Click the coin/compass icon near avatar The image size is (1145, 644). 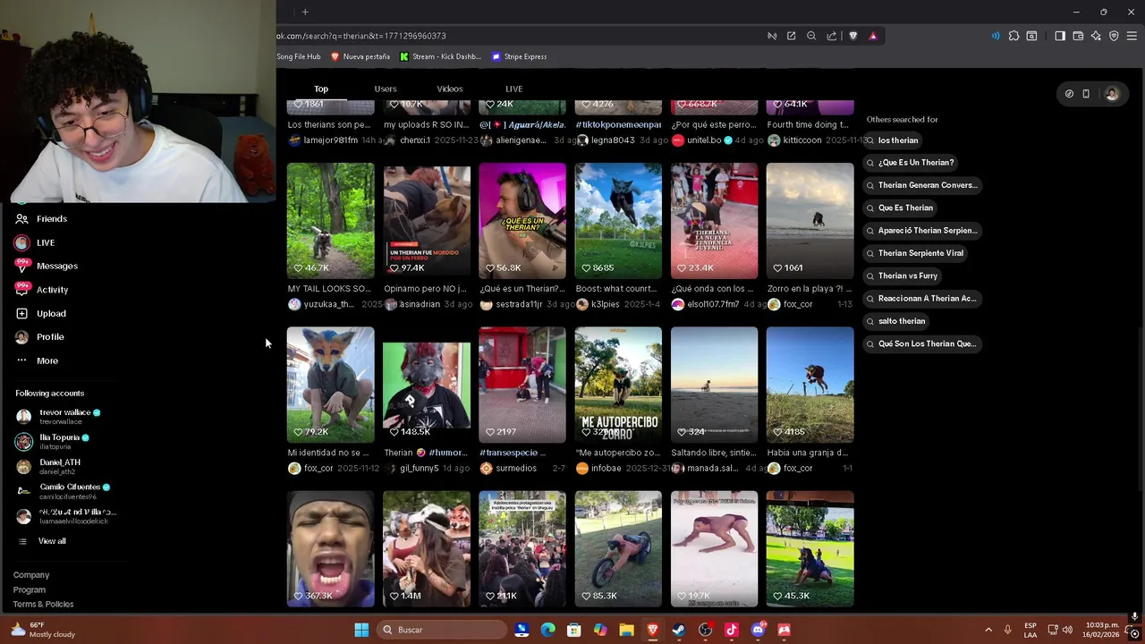click(1069, 94)
